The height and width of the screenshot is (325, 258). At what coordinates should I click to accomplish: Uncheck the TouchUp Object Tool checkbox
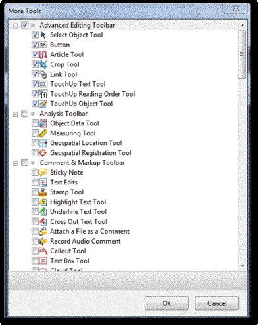35,104
